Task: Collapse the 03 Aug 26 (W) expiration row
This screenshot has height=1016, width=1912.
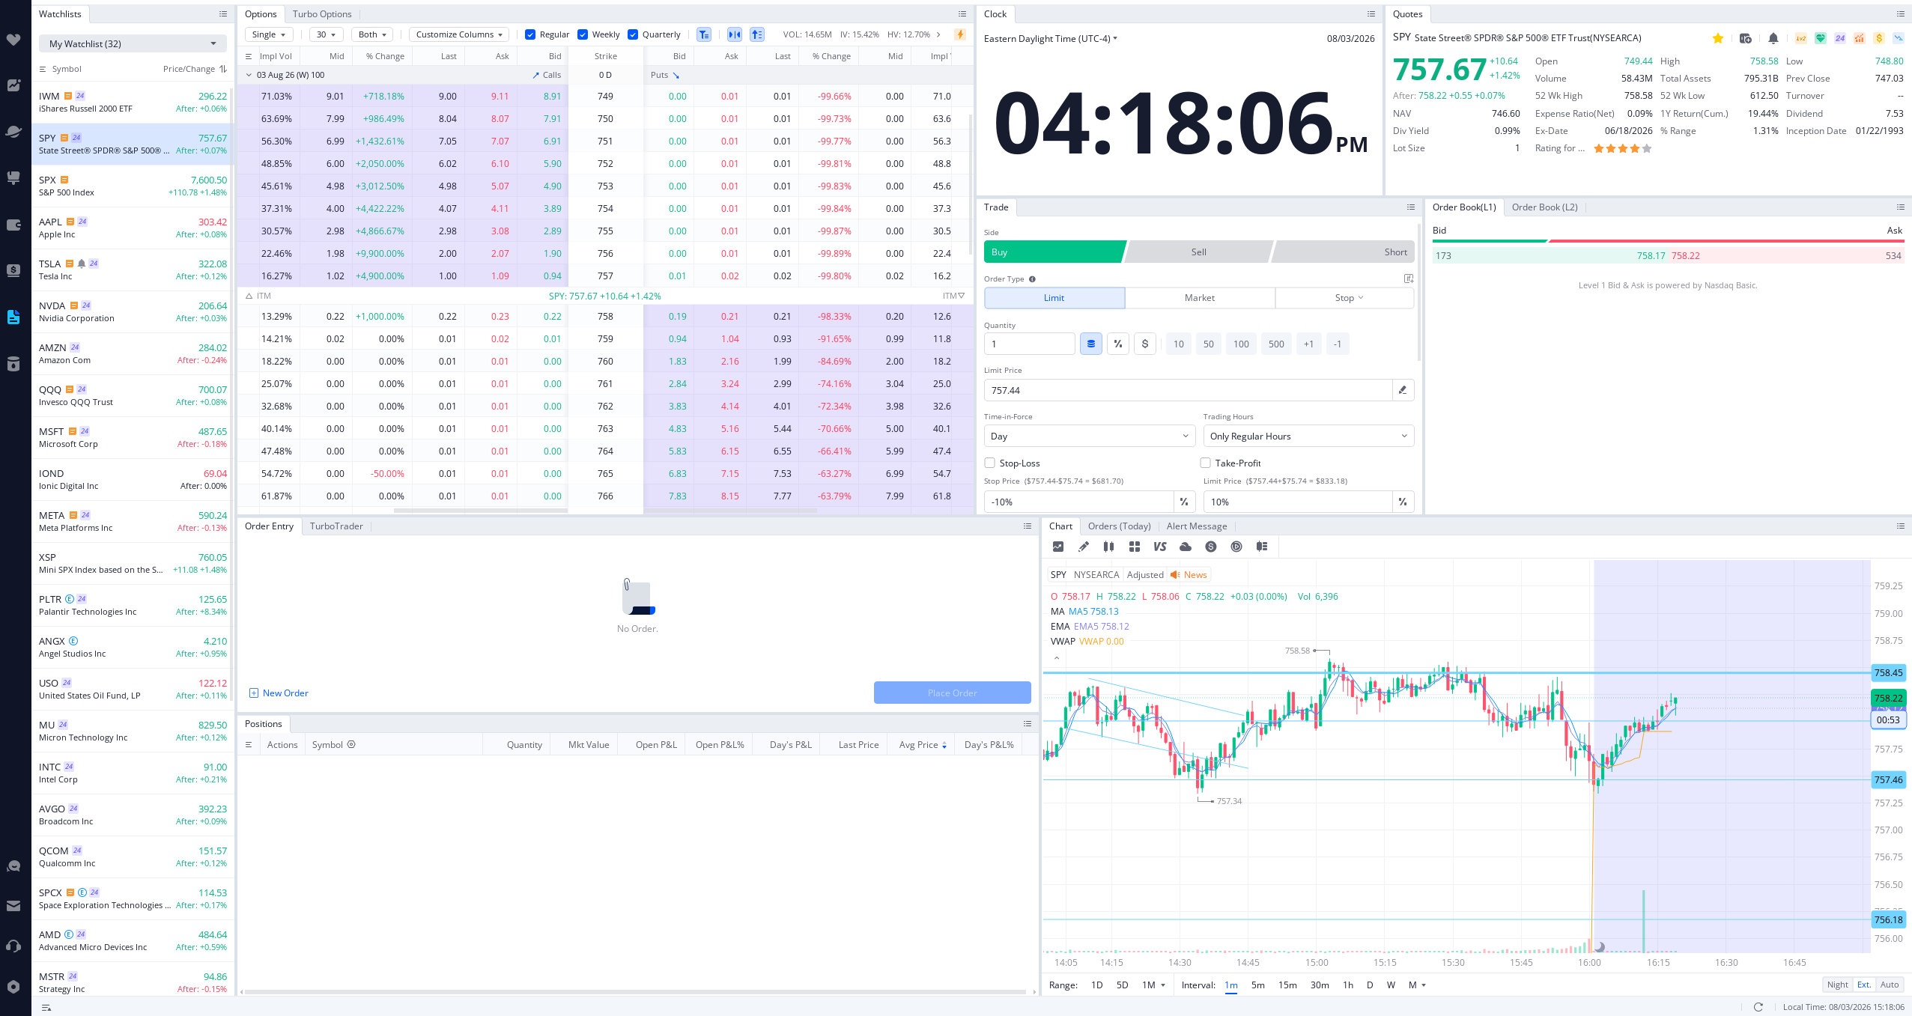Action: (x=249, y=75)
